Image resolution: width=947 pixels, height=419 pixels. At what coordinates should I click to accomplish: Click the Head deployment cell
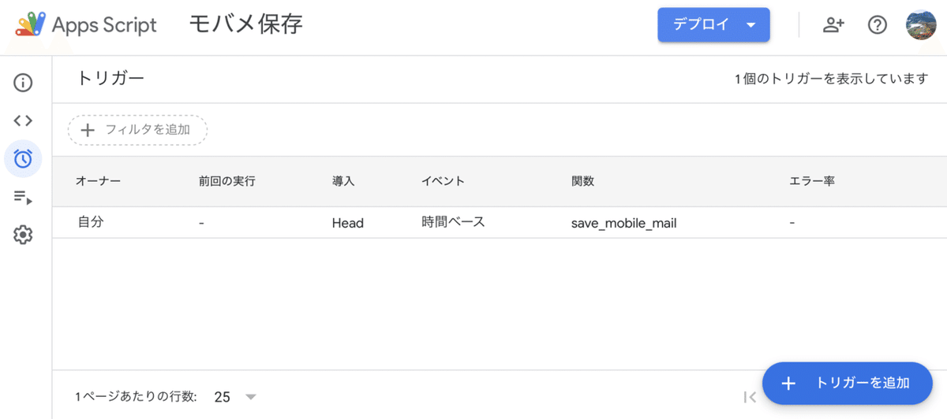[348, 223]
